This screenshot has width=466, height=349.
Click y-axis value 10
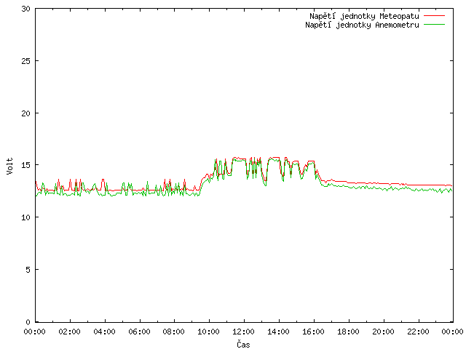pos(26,217)
